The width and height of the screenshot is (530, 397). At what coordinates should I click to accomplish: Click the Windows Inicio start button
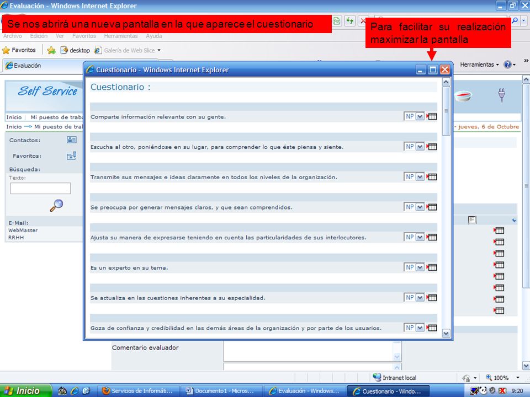26,390
